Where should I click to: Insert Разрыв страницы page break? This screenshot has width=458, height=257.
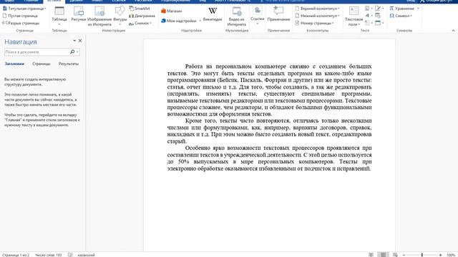pyautogui.click(x=21, y=23)
